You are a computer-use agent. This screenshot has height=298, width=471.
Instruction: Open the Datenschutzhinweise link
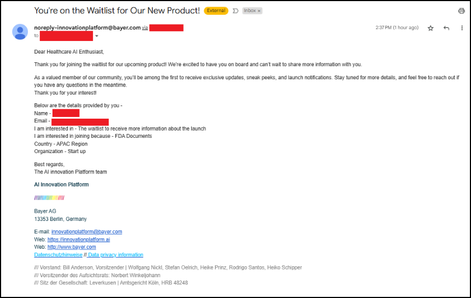[58, 255]
